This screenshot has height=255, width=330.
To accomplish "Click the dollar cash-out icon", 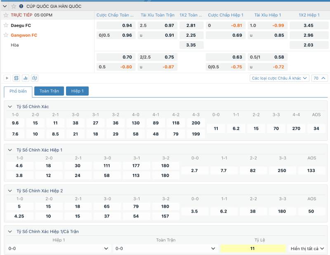I will click(x=35, y=78).
